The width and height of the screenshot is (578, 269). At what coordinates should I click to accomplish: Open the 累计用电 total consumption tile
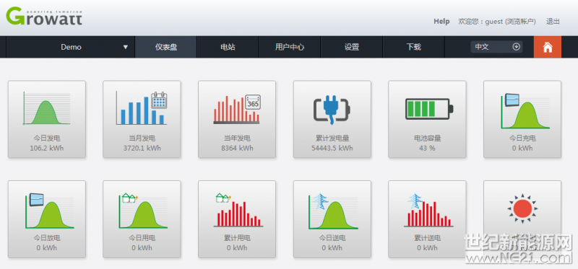click(x=237, y=219)
